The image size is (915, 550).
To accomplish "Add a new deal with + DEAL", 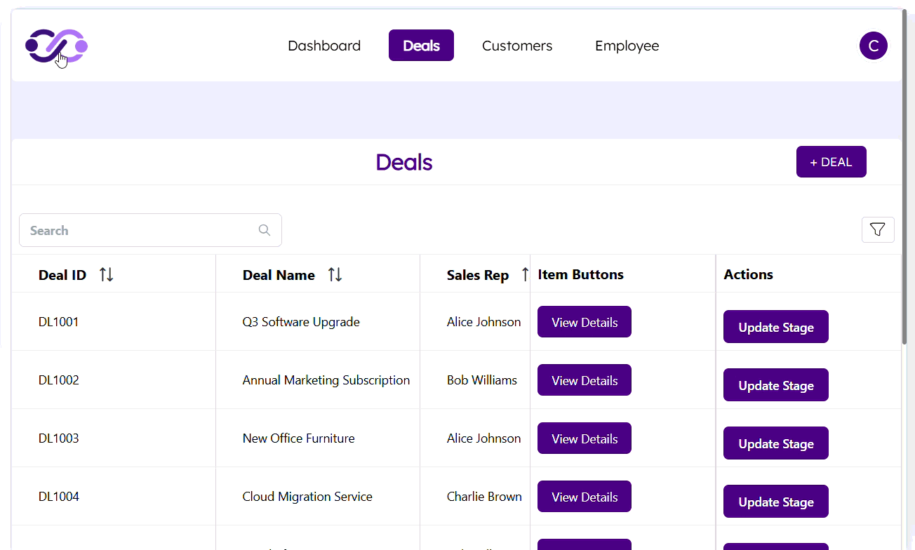I will pos(831,162).
